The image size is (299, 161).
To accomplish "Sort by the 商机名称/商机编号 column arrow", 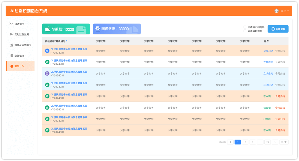I will 67,41.
